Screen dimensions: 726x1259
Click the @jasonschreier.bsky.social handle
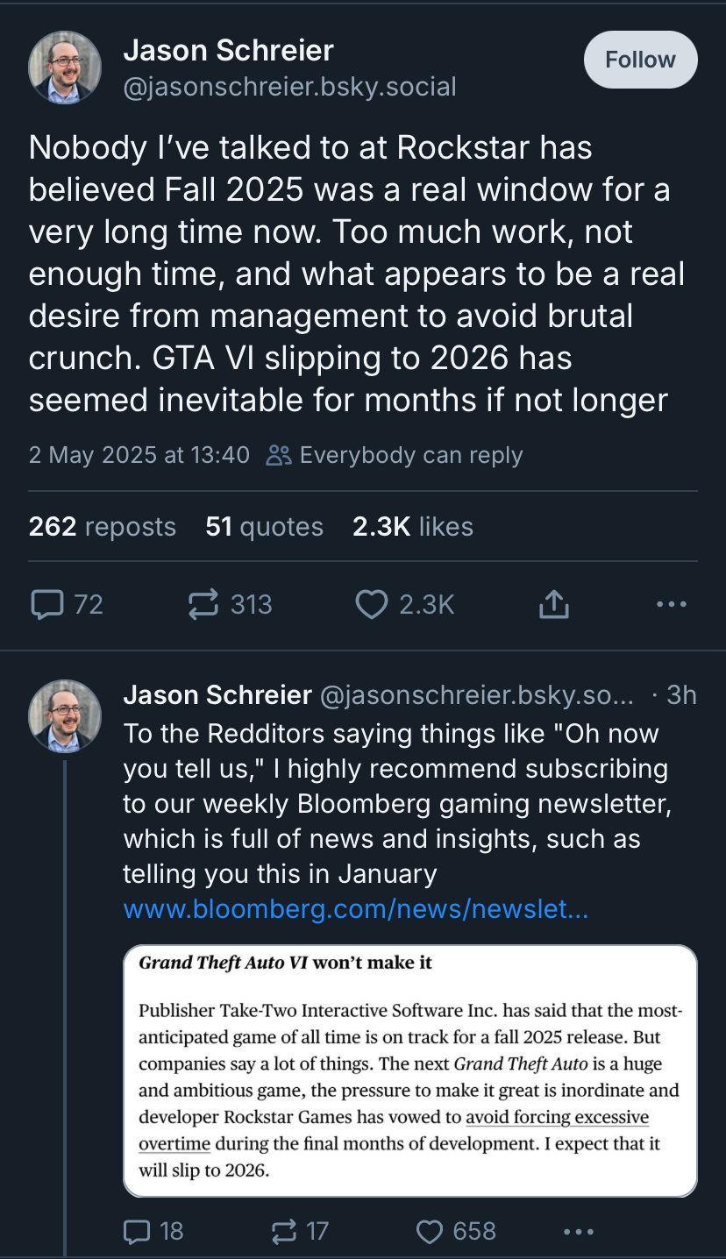click(x=290, y=87)
